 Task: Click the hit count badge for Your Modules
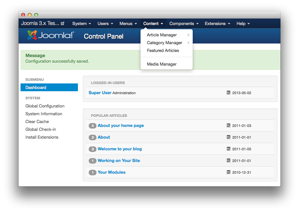tap(93, 172)
